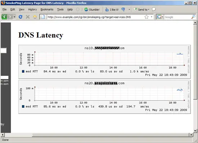Open the File menu
The height and width of the screenshot is (143, 198).
point(4,9)
